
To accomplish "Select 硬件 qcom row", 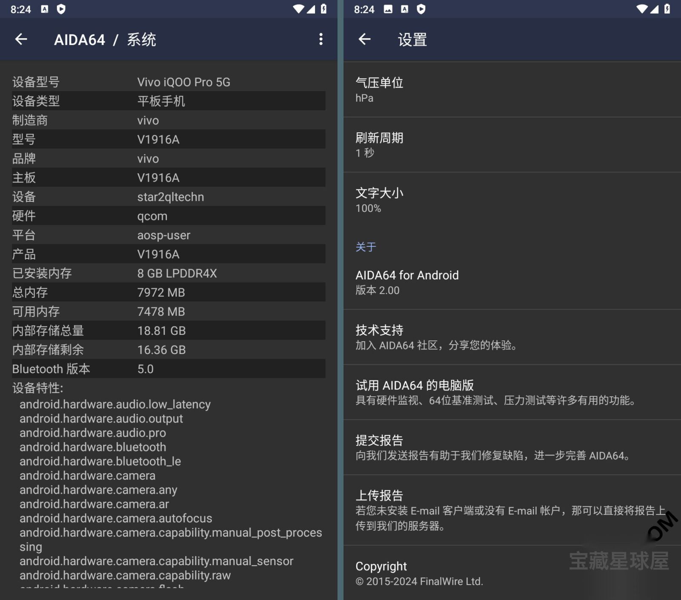I will click(x=169, y=216).
